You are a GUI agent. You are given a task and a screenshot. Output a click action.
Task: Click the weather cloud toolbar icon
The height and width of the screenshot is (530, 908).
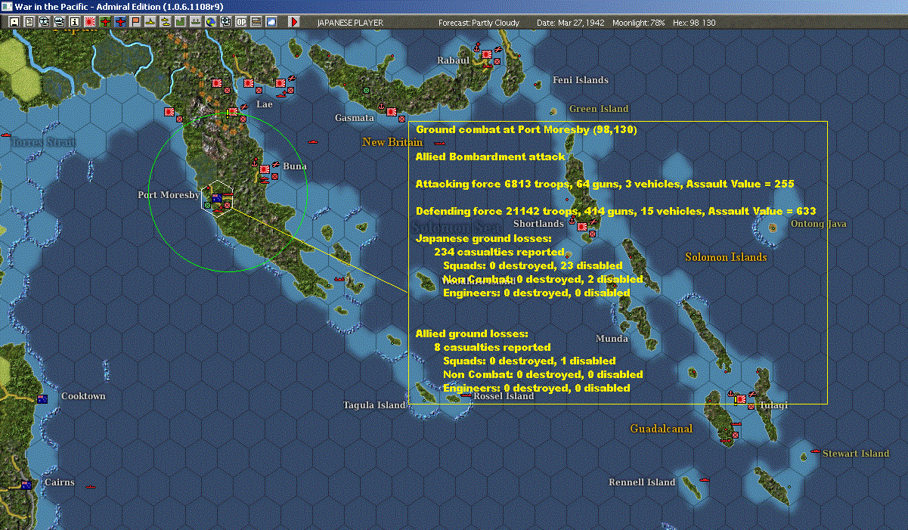(x=271, y=22)
